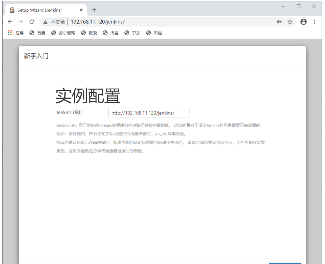The image size is (325, 264).
Task: Open the saved password key icon
Action: click(x=279, y=22)
